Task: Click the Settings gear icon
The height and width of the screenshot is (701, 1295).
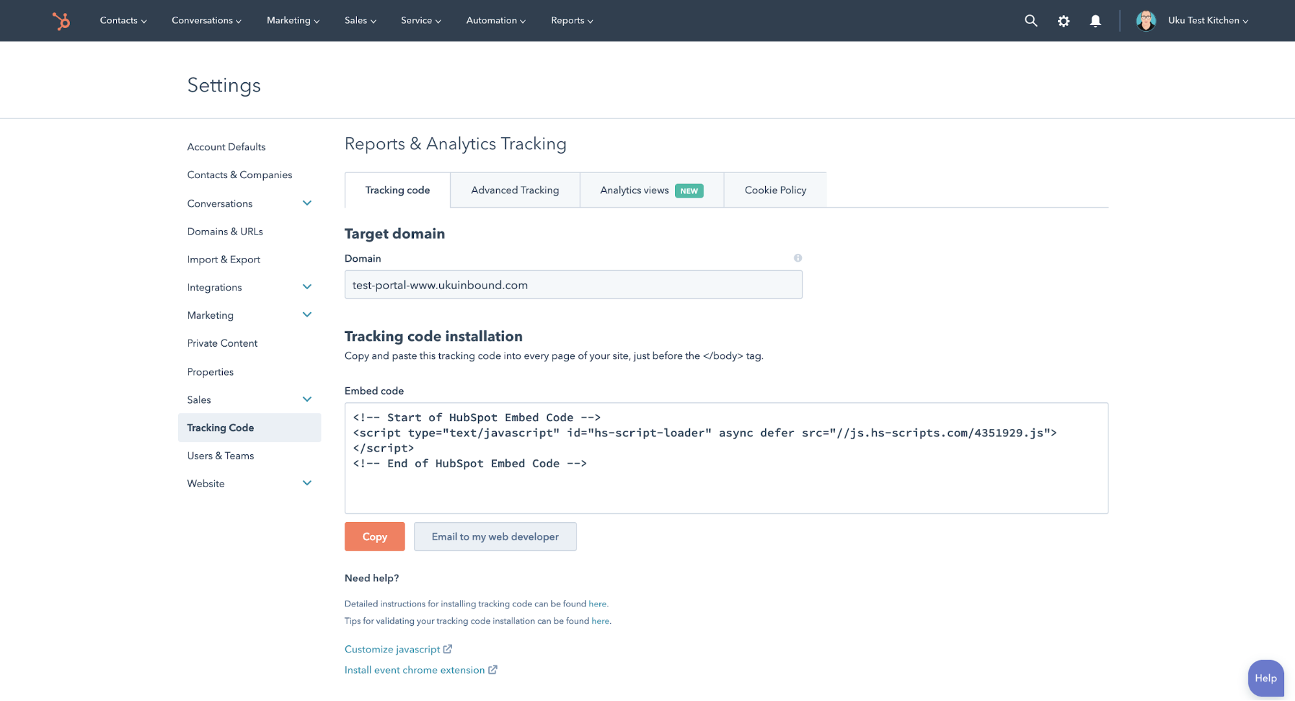Action: pos(1063,21)
